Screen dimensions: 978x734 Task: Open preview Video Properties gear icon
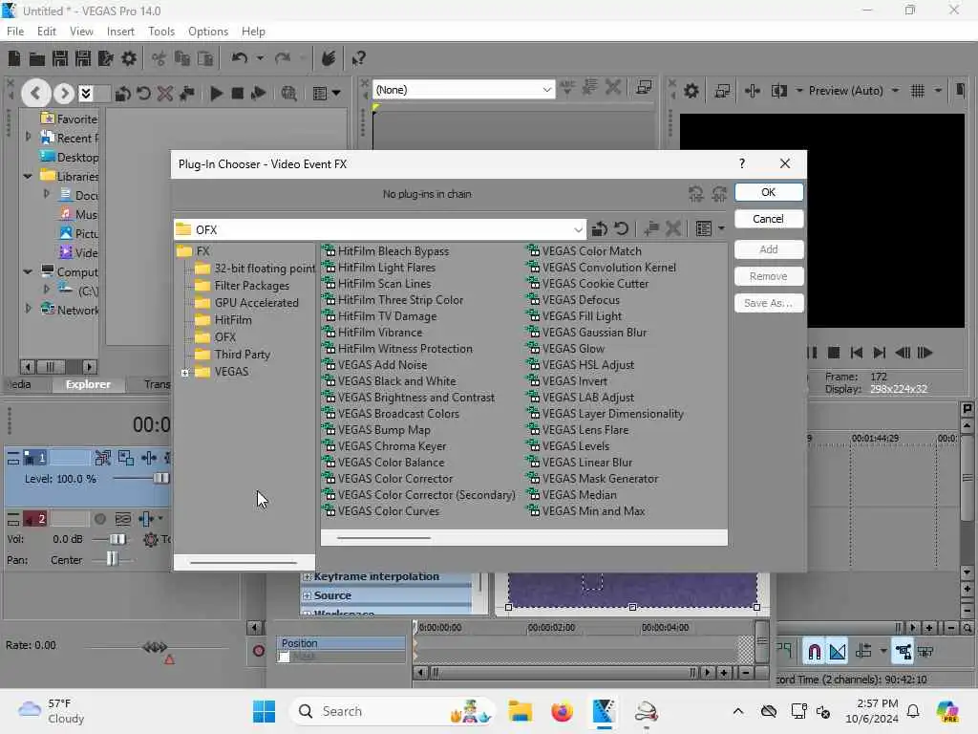[x=691, y=91]
